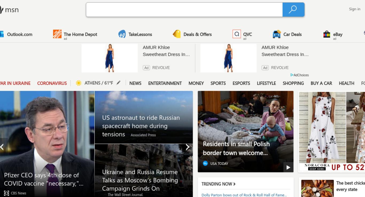This screenshot has width=365, height=197.
Task: Go to the next slide with right arrow
Action: [x=188, y=147]
